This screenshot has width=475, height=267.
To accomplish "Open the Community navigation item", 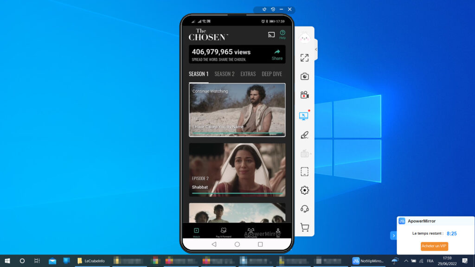I will point(251,232).
